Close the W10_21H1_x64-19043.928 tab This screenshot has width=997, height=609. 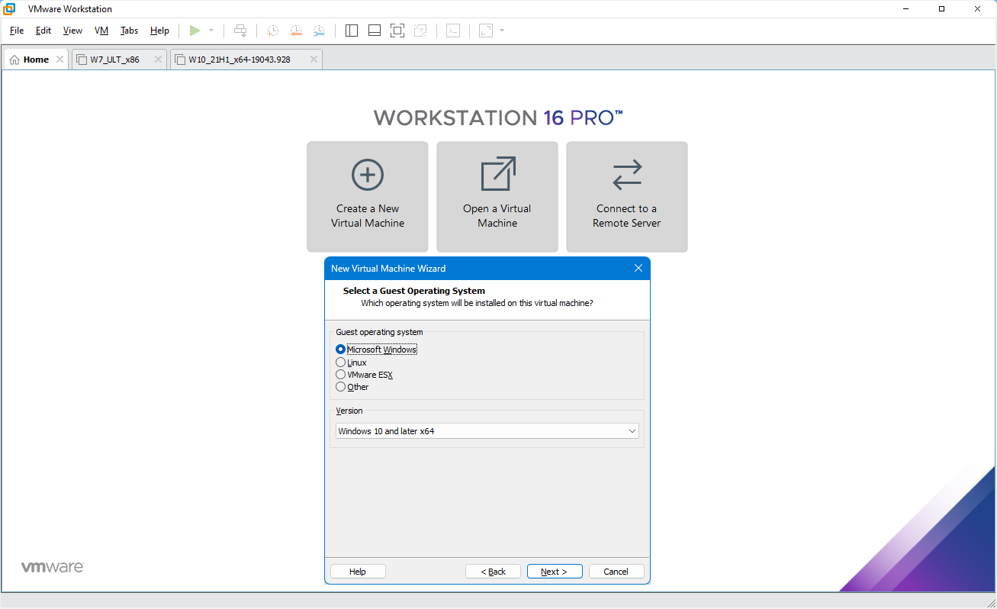coord(314,60)
